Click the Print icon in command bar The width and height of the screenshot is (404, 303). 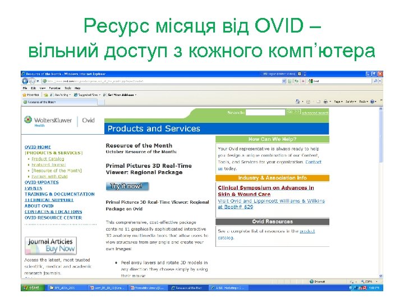tap(325, 102)
